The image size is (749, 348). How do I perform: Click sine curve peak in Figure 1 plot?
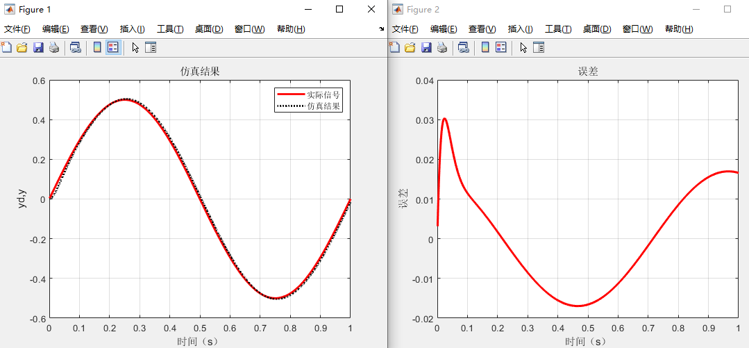click(124, 99)
